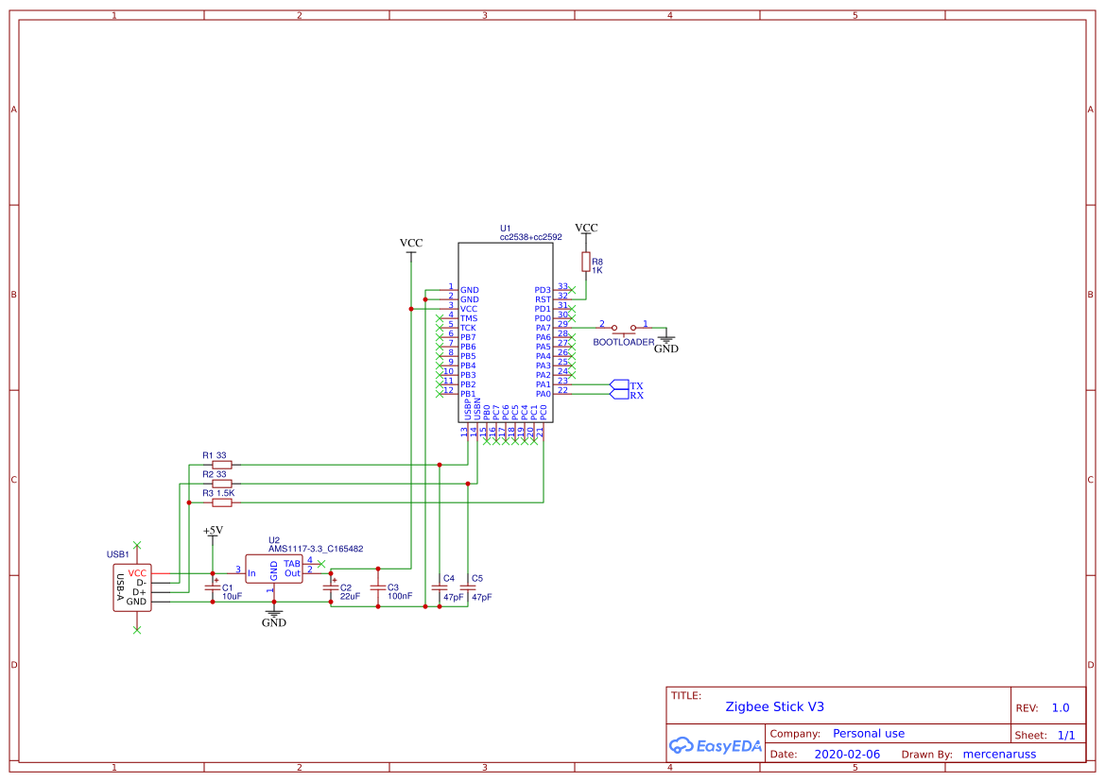The width and height of the screenshot is (1105, 782).
Task: Click the Drawn By name mercenaruss
Action: point(1000,753)
